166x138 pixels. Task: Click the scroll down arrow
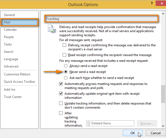(163, 126)
